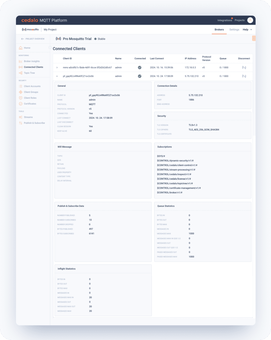Click the Streams icon under Tools
271x340 pixels.
21,117
